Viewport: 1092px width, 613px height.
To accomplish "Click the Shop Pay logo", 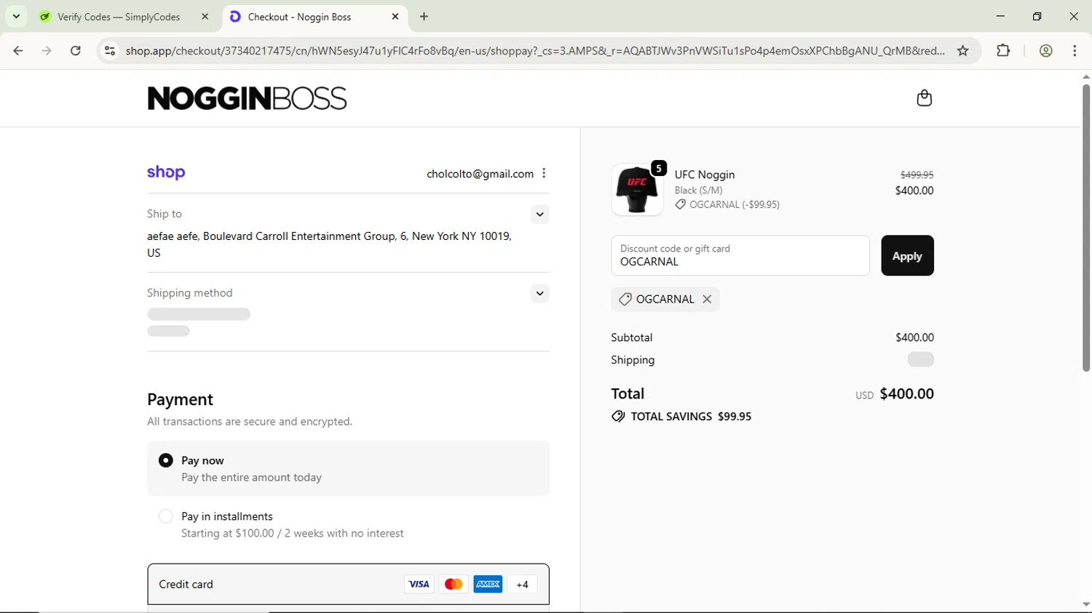I will pos(166,172).
